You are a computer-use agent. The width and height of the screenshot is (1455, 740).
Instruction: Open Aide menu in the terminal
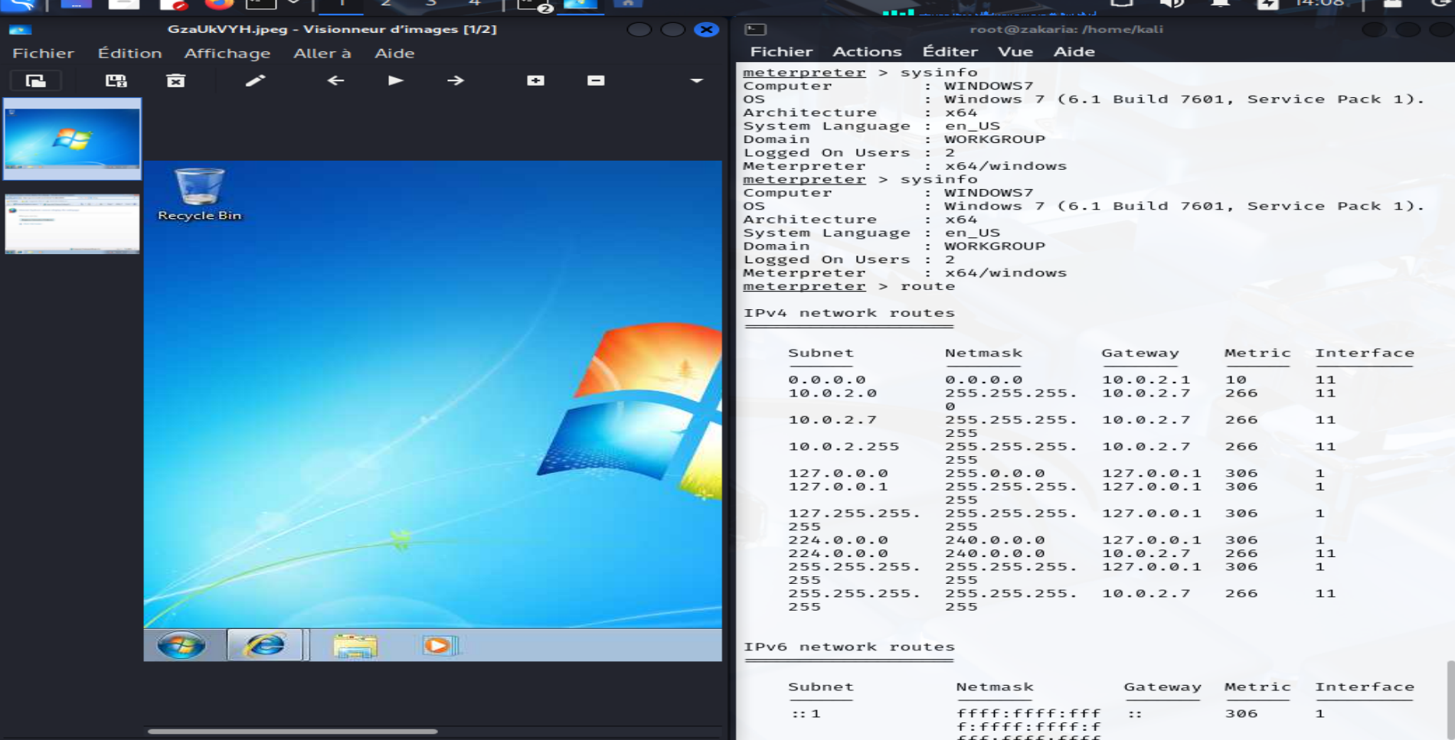pyautogui.click(x=1074, y=51)
